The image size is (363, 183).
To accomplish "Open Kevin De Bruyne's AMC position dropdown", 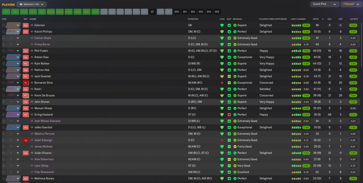I will click(18, 96).
